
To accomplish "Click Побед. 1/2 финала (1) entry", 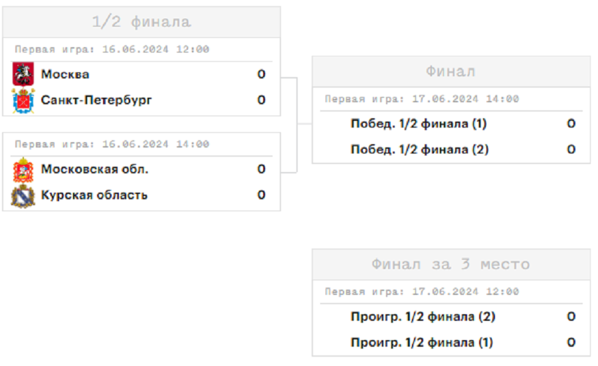I will tap(419, 124).
